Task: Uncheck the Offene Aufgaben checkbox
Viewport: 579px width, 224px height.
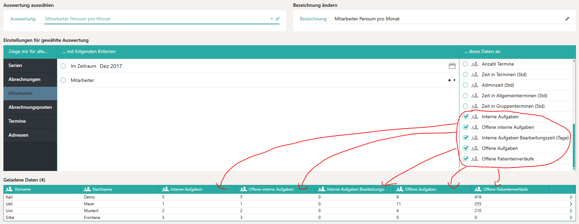Action: click(x=466, y=148)
